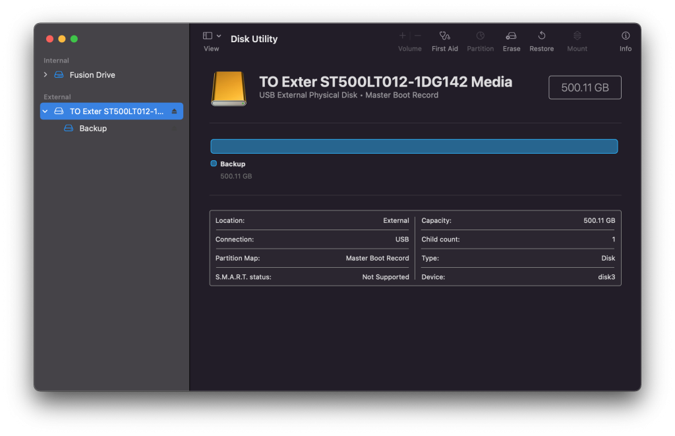675x436 pixels.
Task: Erase the selected disk
Action: 512,42
